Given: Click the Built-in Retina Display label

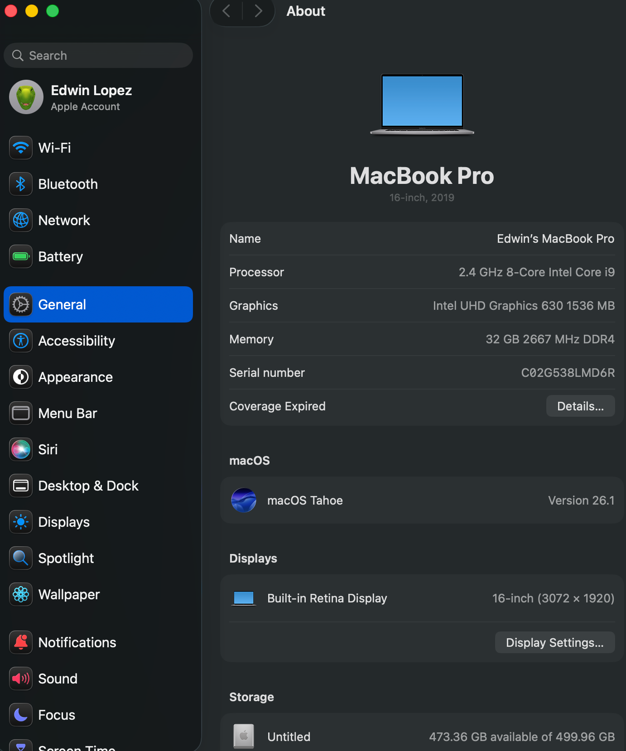Looking at the screenshot, I should pos(327,598).
